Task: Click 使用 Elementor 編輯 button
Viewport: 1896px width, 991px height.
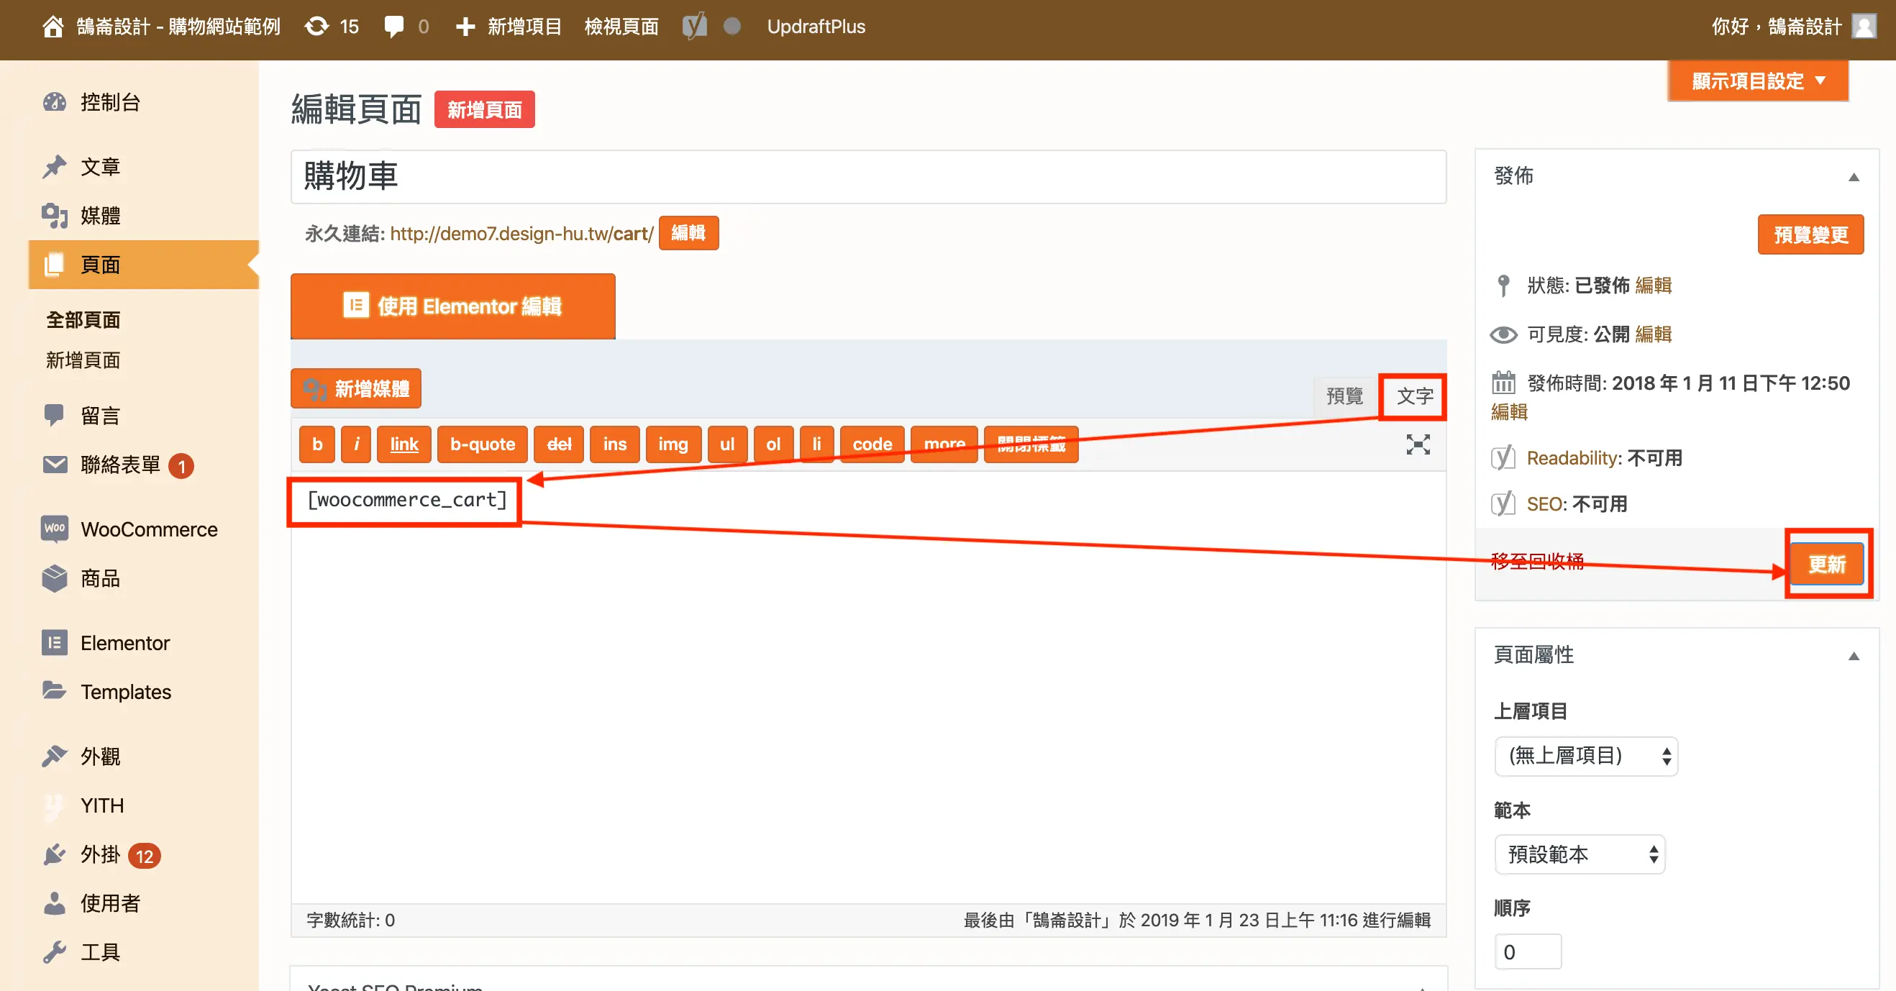Action: tap(452, 306)
